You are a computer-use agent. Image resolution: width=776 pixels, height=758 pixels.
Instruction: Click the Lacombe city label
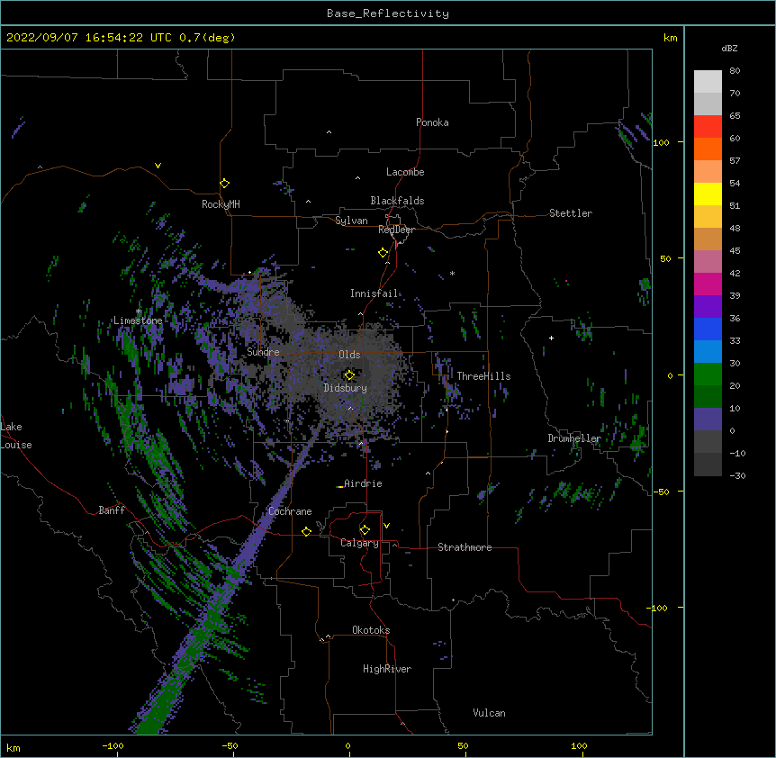[x=405, y=172]
